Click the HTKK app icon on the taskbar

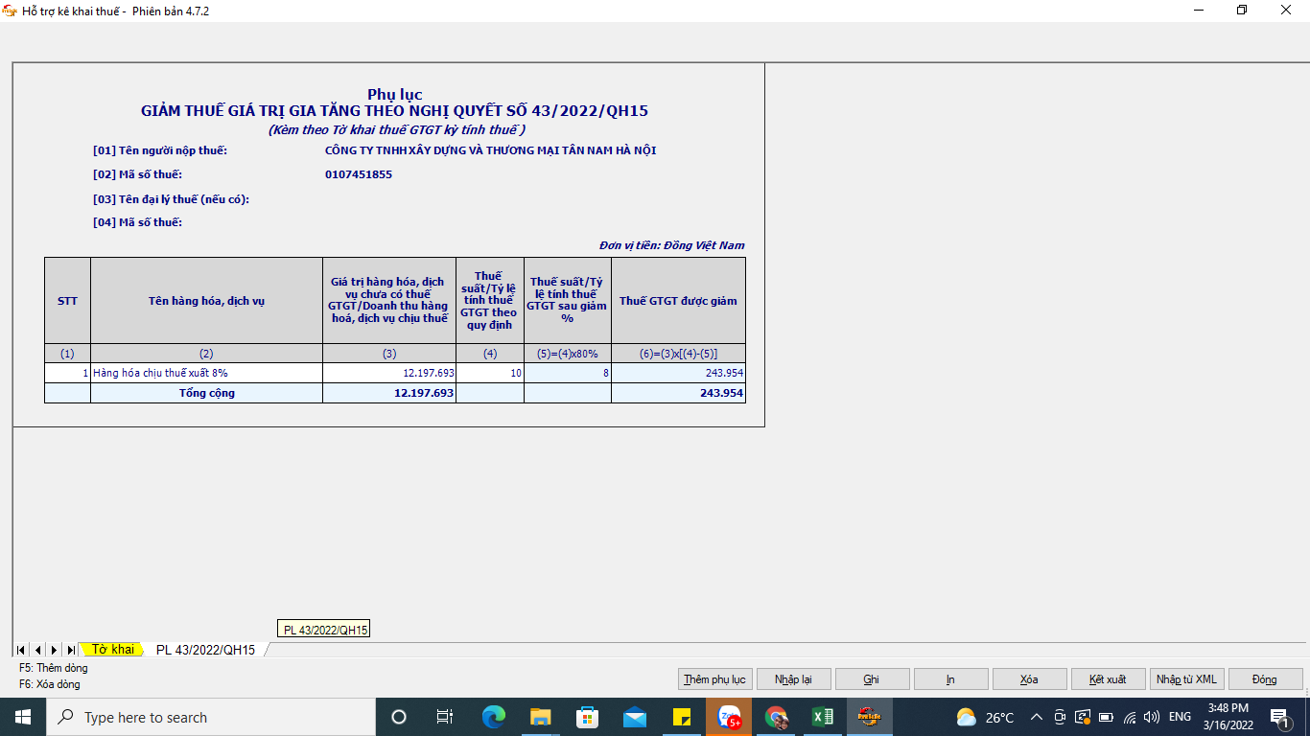coord(870,717)
